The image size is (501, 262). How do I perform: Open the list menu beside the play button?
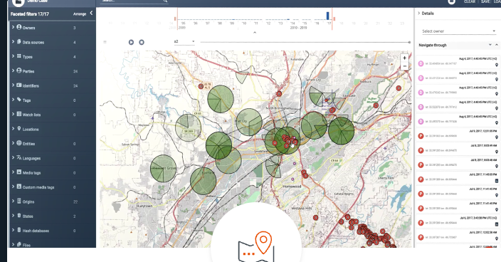tap(105, 42)
